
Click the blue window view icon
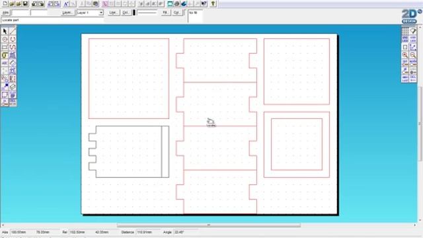[170, 4]
